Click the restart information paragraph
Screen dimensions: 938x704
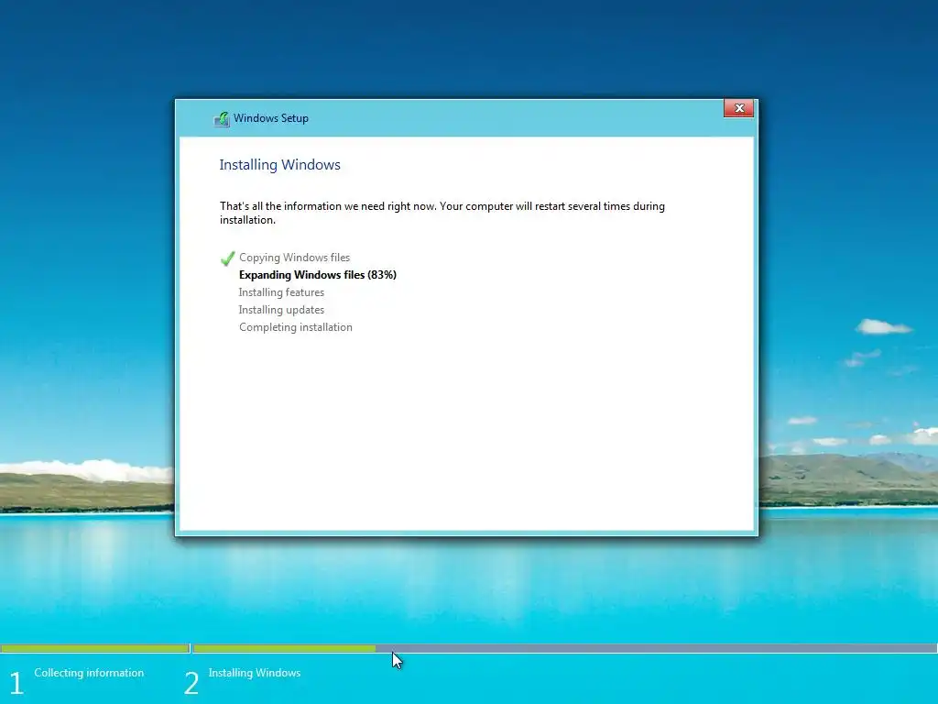[x=442, y=213]
